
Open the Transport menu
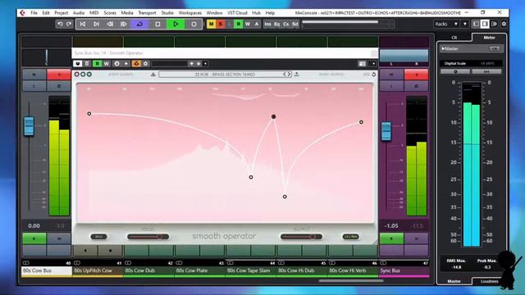(147, 13)
